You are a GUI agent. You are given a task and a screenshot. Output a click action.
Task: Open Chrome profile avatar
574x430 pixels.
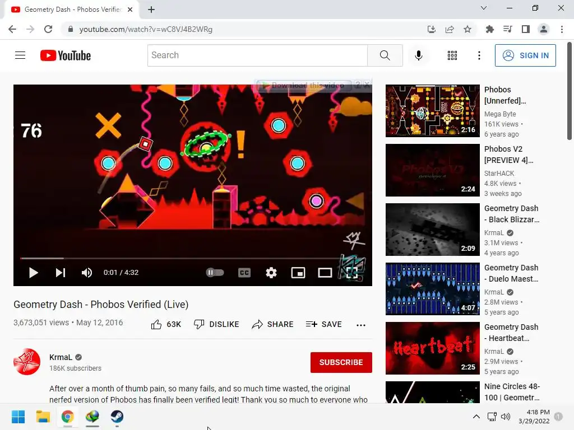(544, 29)
